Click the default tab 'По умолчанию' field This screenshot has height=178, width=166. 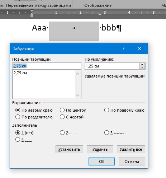tap(112, 66)
